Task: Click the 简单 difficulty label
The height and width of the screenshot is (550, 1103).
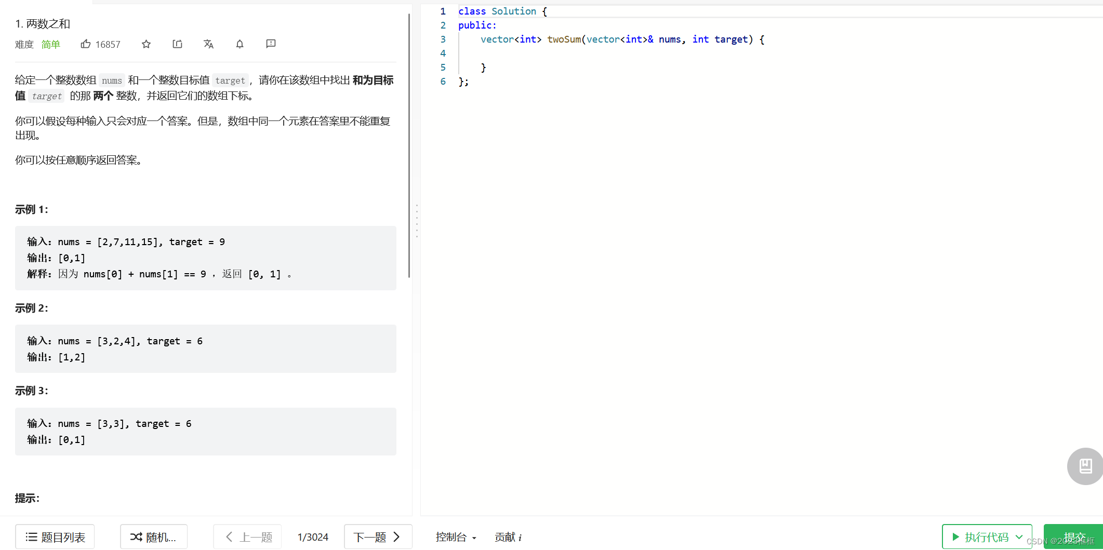Action: click(x=50, y=45)
